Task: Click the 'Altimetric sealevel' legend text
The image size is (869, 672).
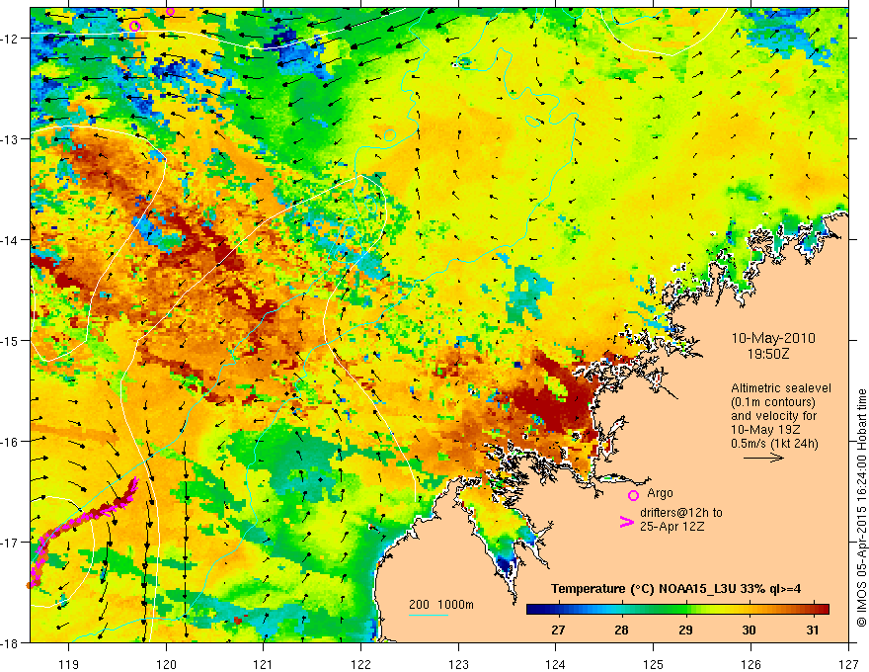Action: [x=781, y=388]
